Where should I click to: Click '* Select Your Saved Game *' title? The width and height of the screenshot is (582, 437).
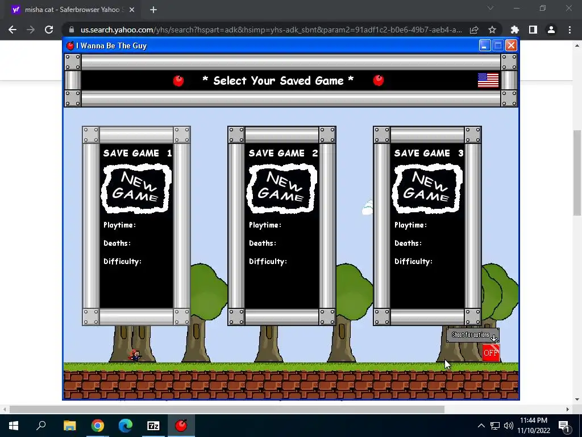pos(278,81)
